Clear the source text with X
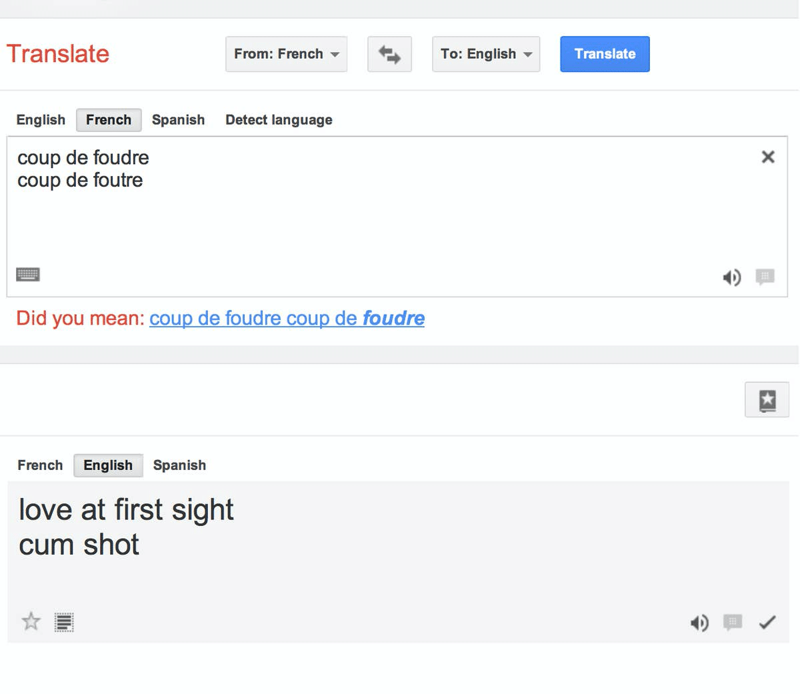The height and width of the screenshot is (694, 800). [768, 157]
